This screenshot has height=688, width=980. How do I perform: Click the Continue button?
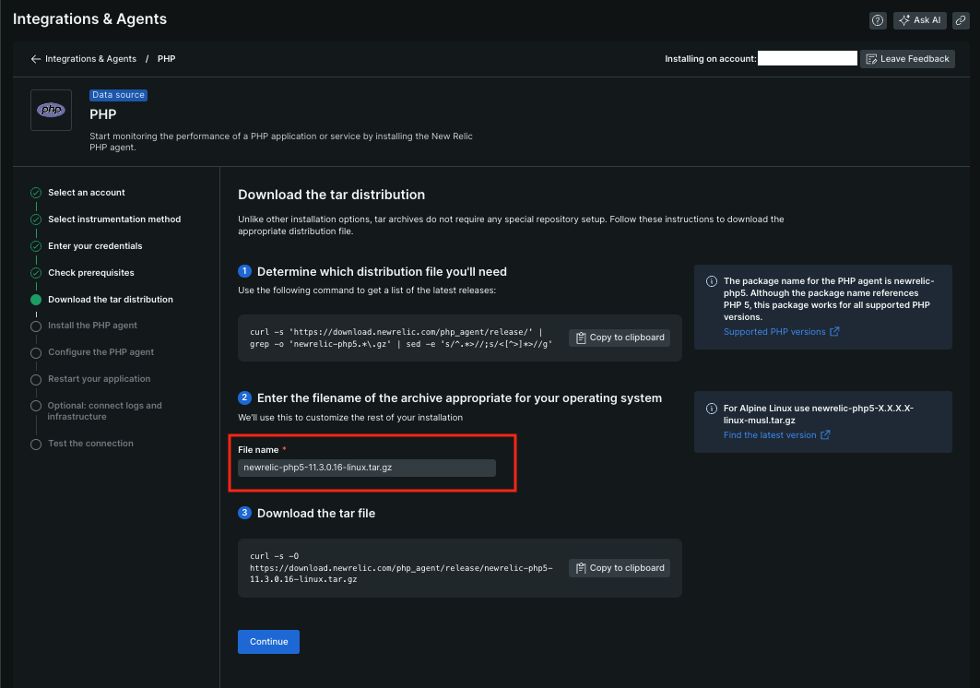pos(269,642)
